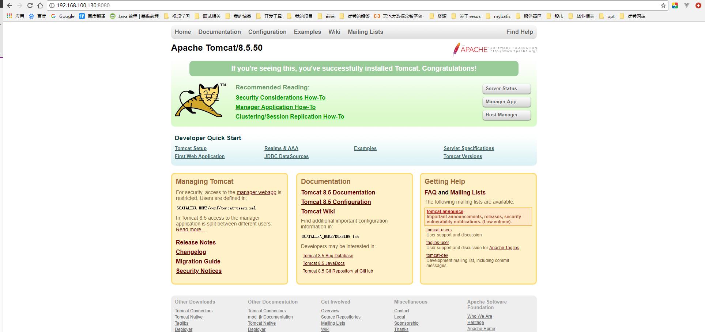Click the Manager App button
Screen dimensions: 705x332
tap(506, 102)
